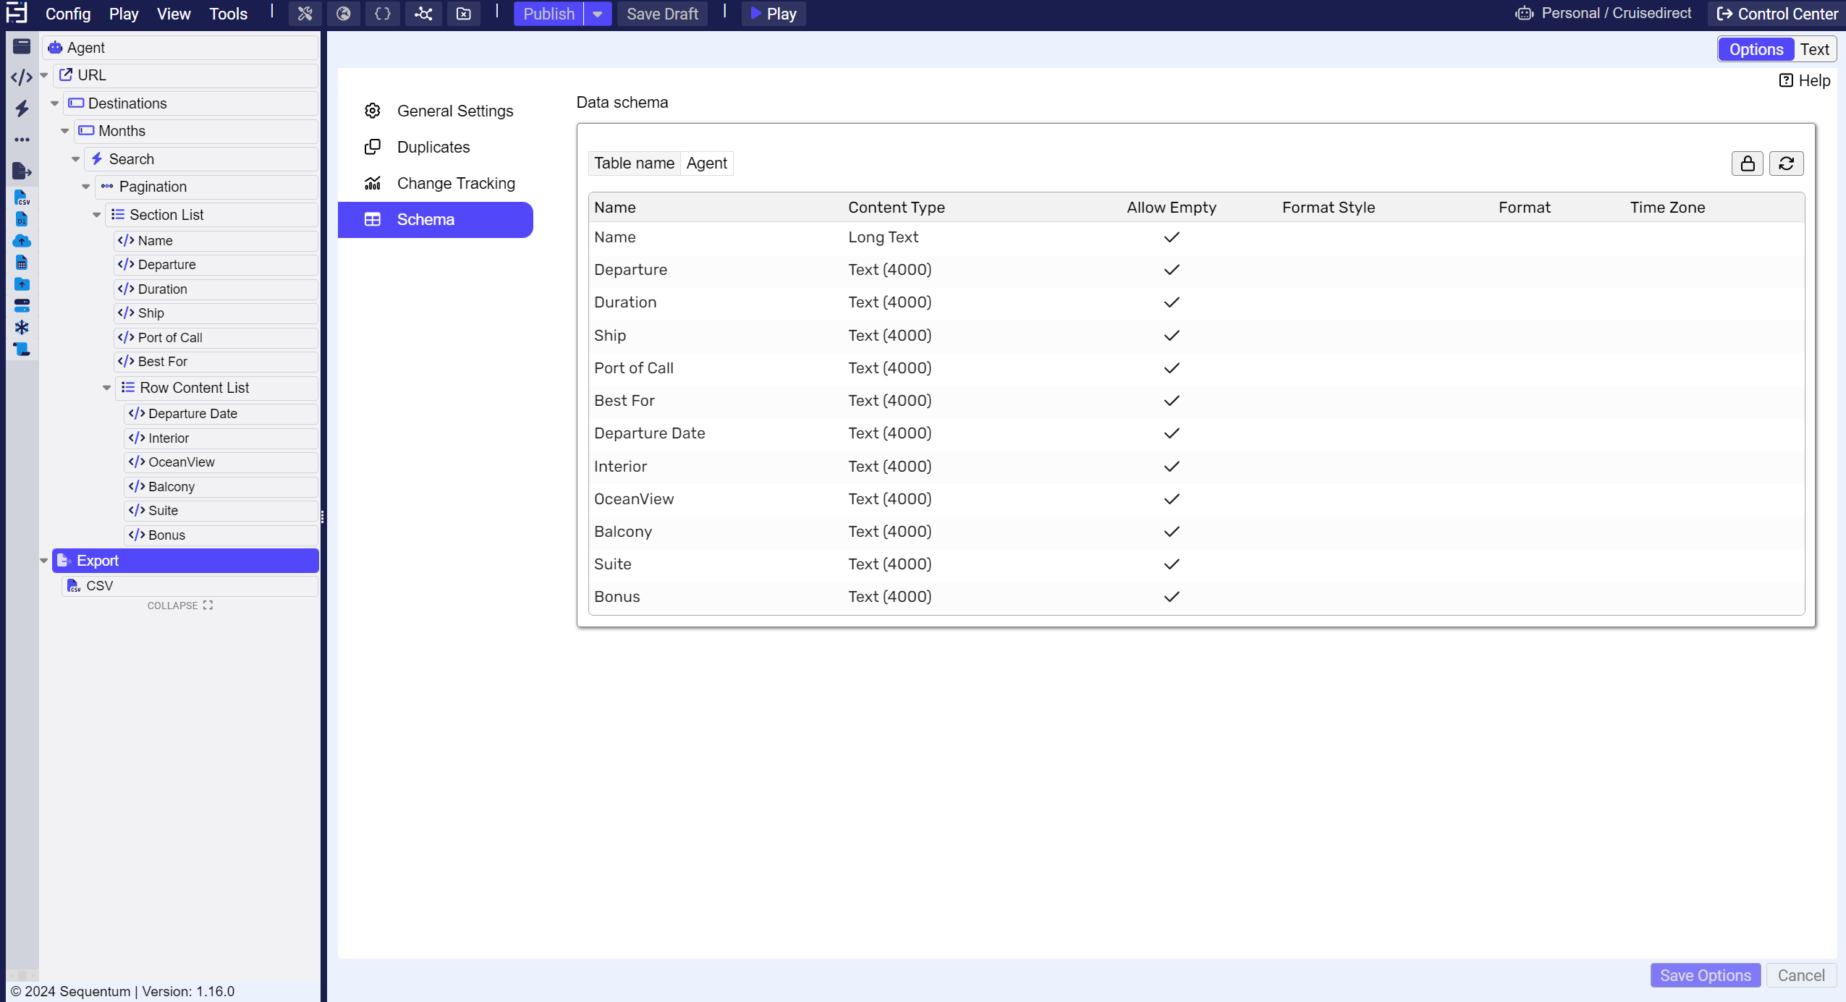This screenshot has height=1002, width=1846.
Task: Toggle Allow Empty for Interior row
Action: pos(1172,467)
